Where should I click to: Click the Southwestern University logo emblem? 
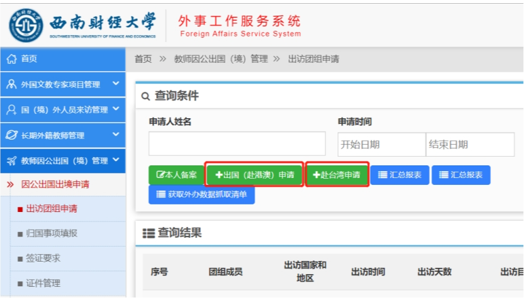[26, 25]
